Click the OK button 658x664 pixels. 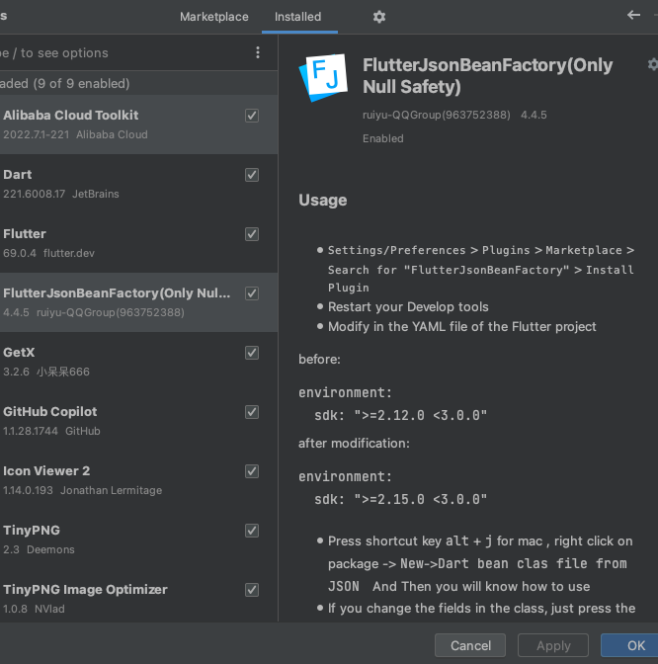[x=631, y=645]
